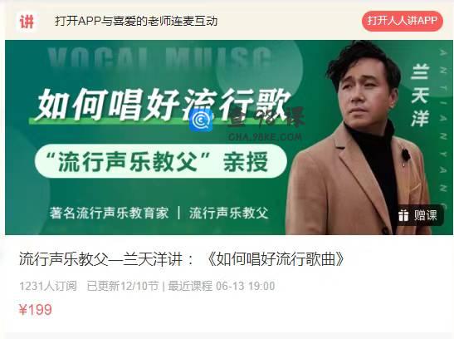Screen dimensions: 454x339
Task: Click the gift icon beside 赠课
Action: point(403,215)
